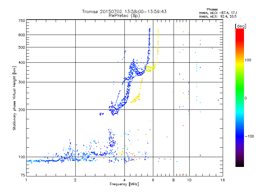
Task: Click the 'Frequency [MHz]' axis label
Action: 124,184
